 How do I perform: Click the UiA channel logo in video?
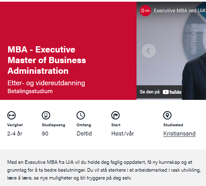pos(145,11)
